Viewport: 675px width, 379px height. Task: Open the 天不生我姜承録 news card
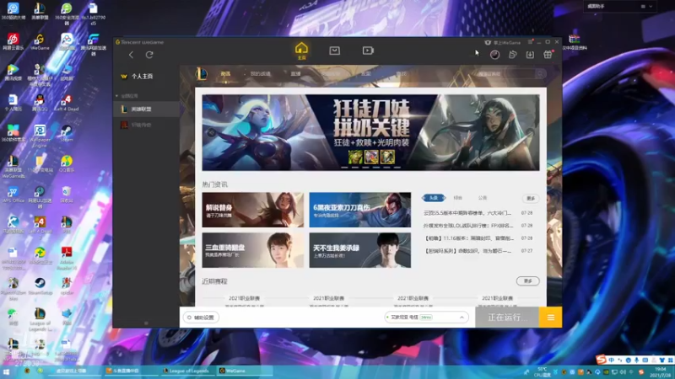coord(360,250)
